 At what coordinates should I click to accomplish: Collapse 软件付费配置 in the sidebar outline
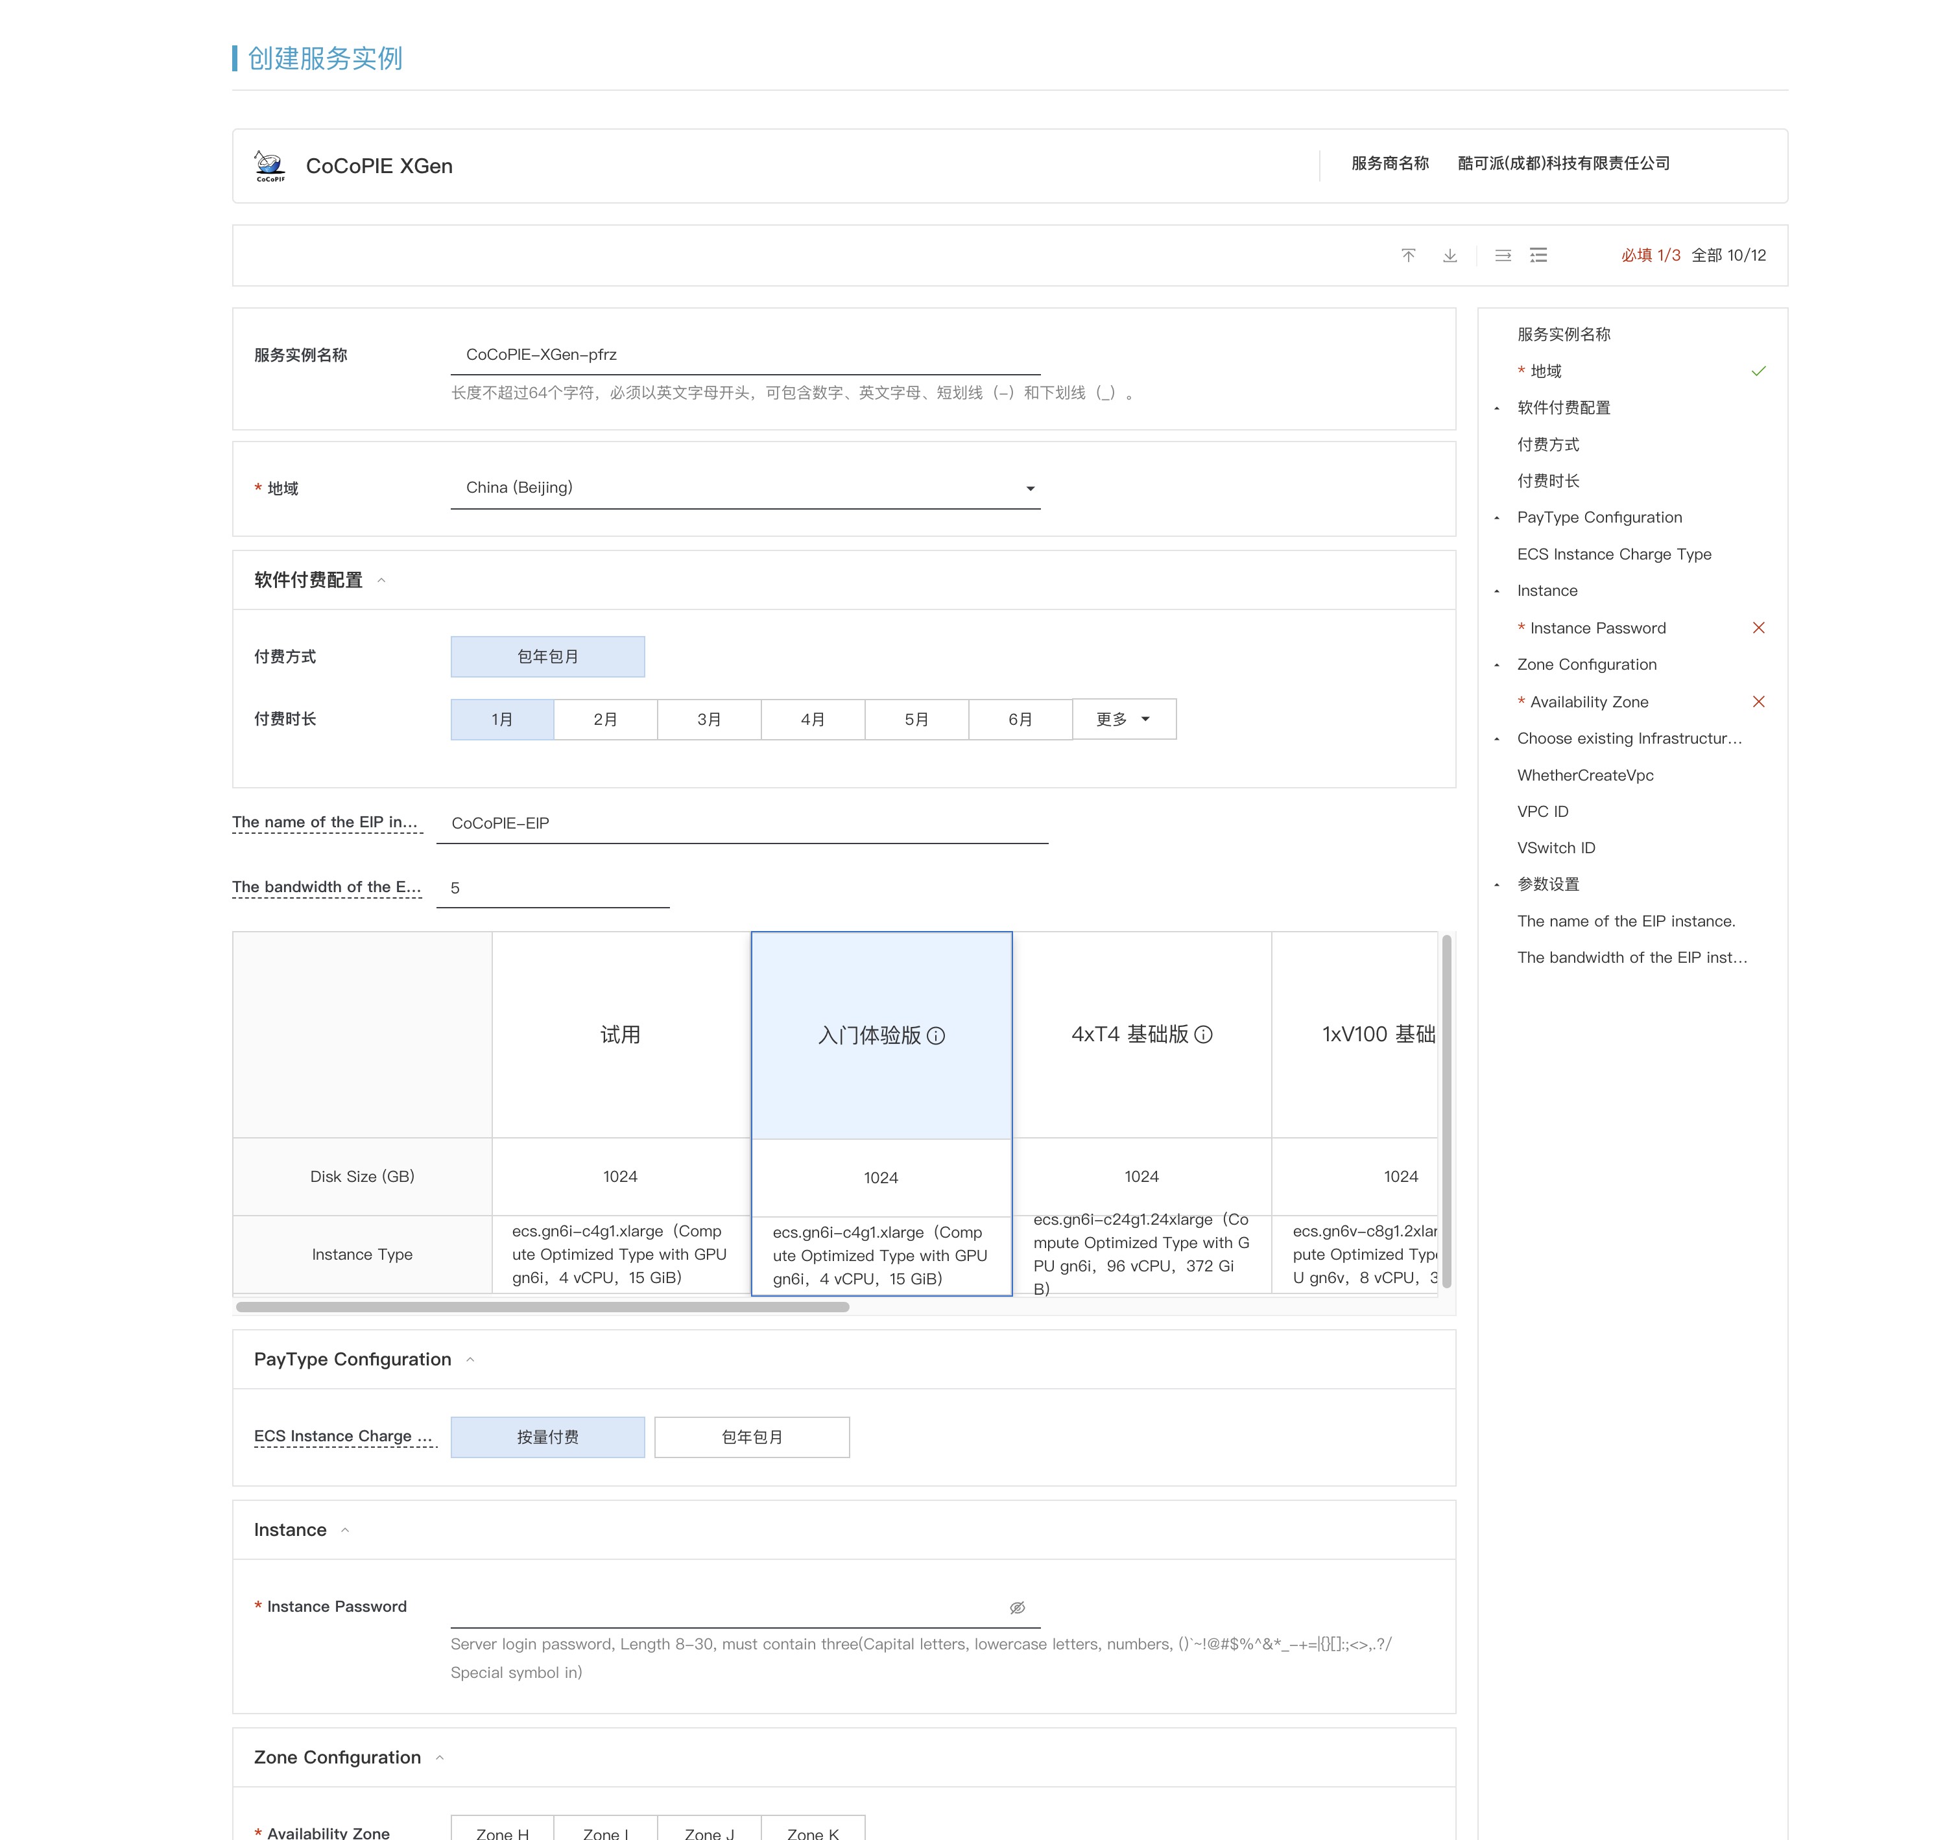[1496, 408]
